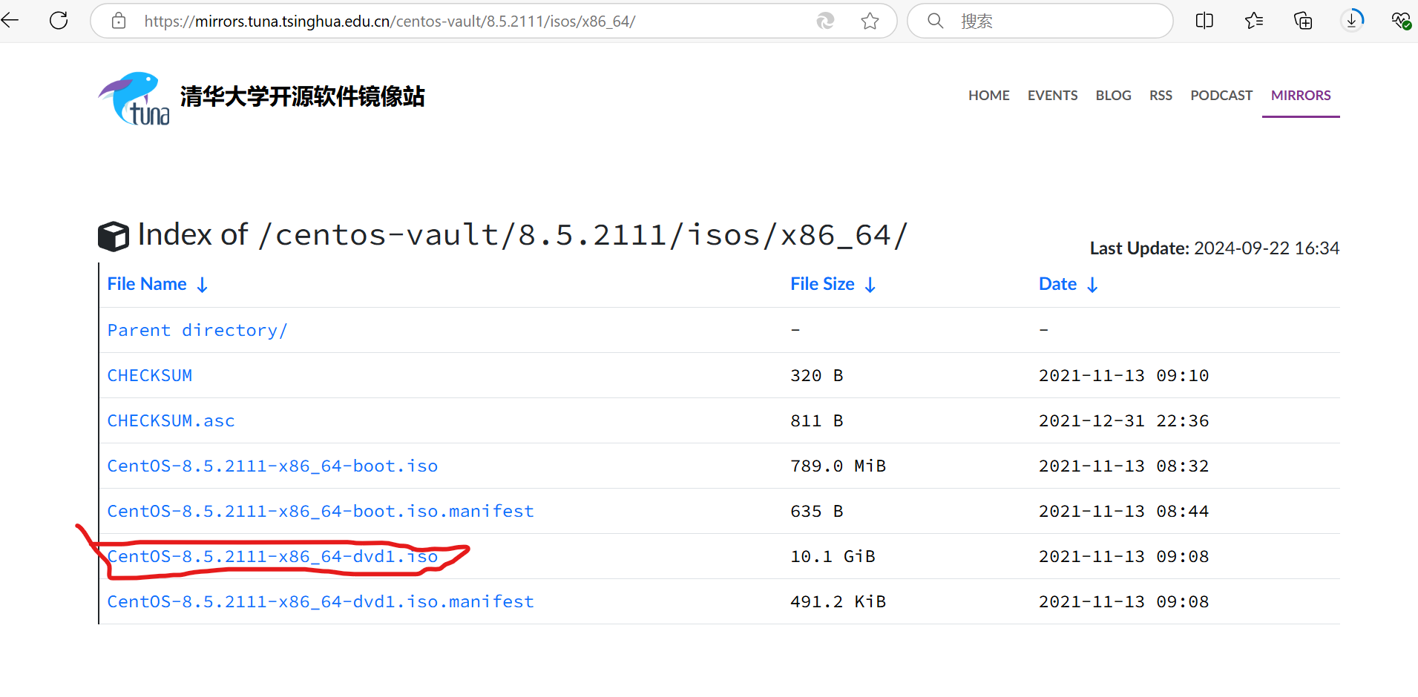
Task: Reload the page with the refresh icon
Action: coord(59,21)
